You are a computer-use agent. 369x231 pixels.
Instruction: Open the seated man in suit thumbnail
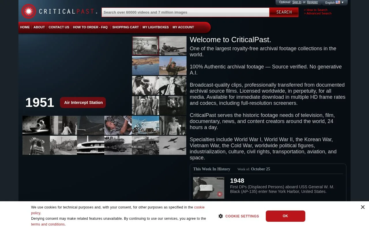click(x=173, y=85)
